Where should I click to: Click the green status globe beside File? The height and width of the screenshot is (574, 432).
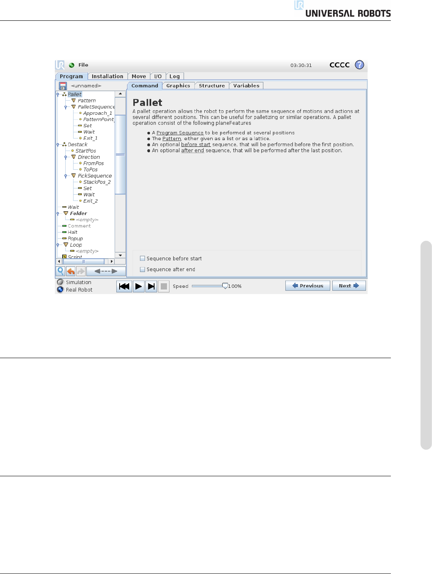tap(71, 65)
